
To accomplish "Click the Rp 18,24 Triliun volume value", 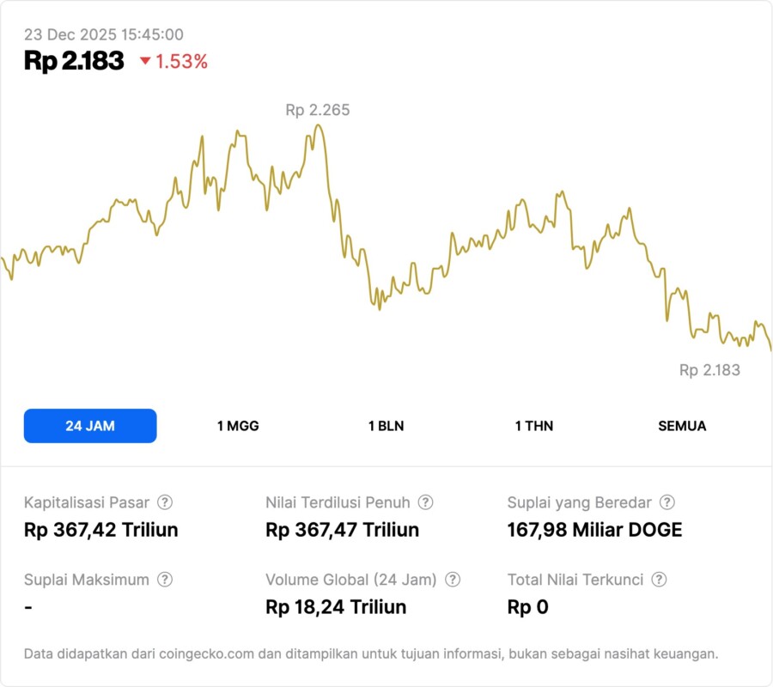I will click(x=336, y=607).
